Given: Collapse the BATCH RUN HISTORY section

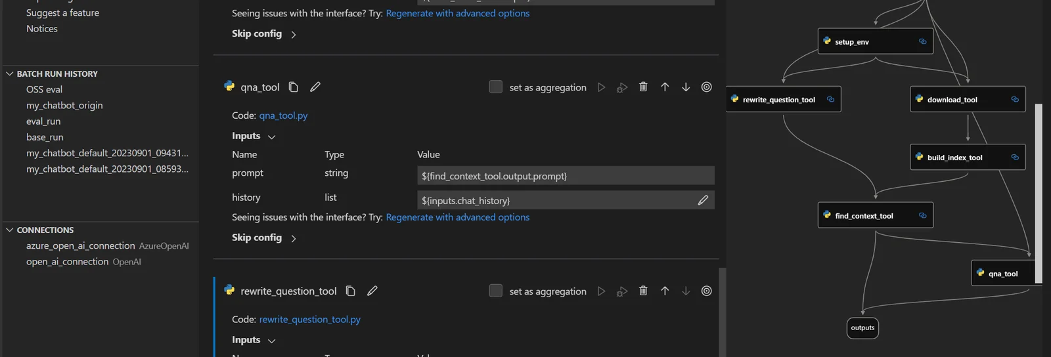Looking at the screenshot, I should [10, 74].
